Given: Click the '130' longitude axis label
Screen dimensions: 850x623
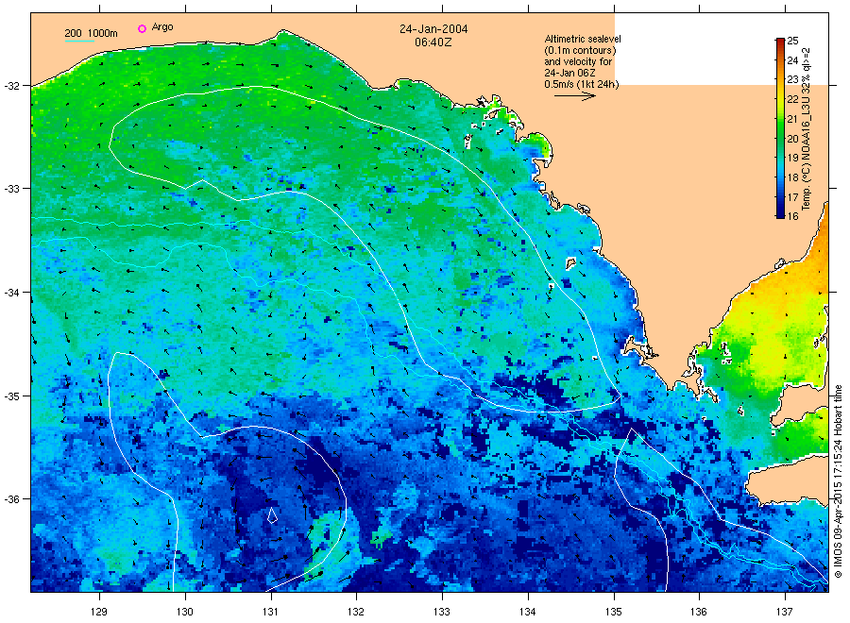Looking at the screenshot, I should (185, 612).
